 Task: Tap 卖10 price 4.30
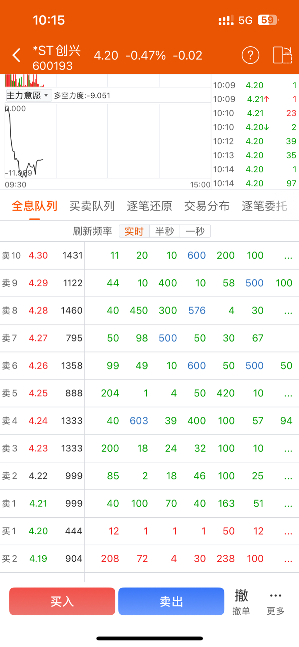click(38, 256)
